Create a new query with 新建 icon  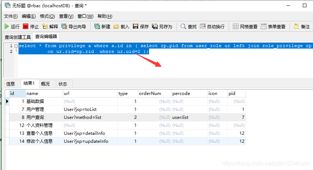tap(97, 26)
